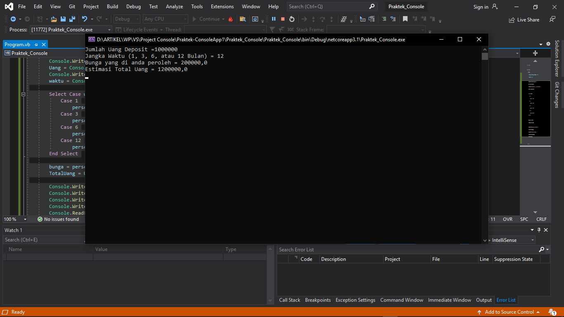Click the Visual Studio logo icon
Image resolution: width=564 pixels, height=317 pixels.
click(9, 7)
